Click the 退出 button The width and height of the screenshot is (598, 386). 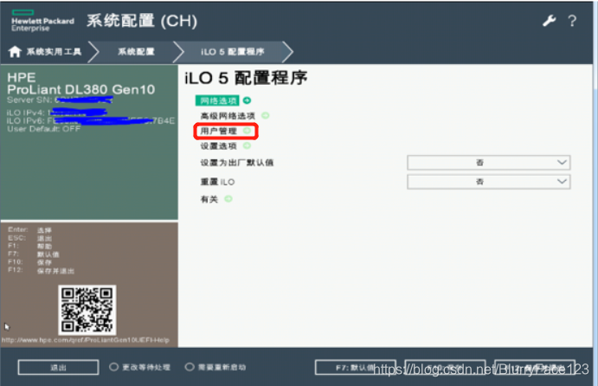(x=58, y=367)
